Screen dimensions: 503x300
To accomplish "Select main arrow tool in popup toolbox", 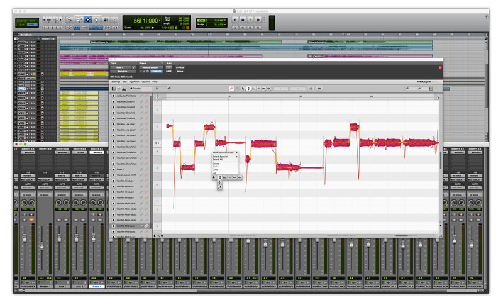I will click(214, 177).
